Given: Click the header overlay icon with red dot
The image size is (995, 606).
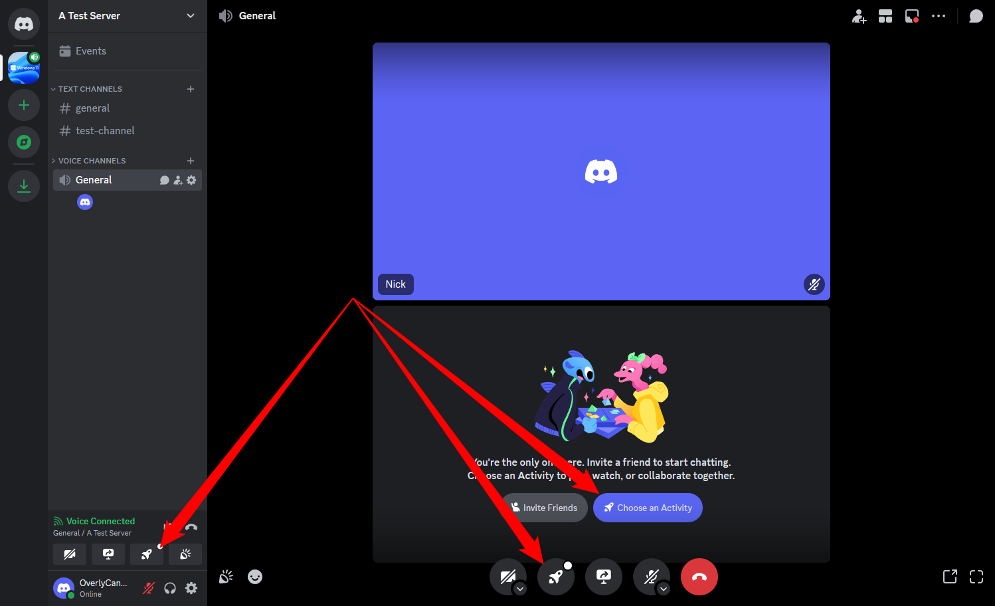Looking at the screenshot, I should (x=912, y=16).
